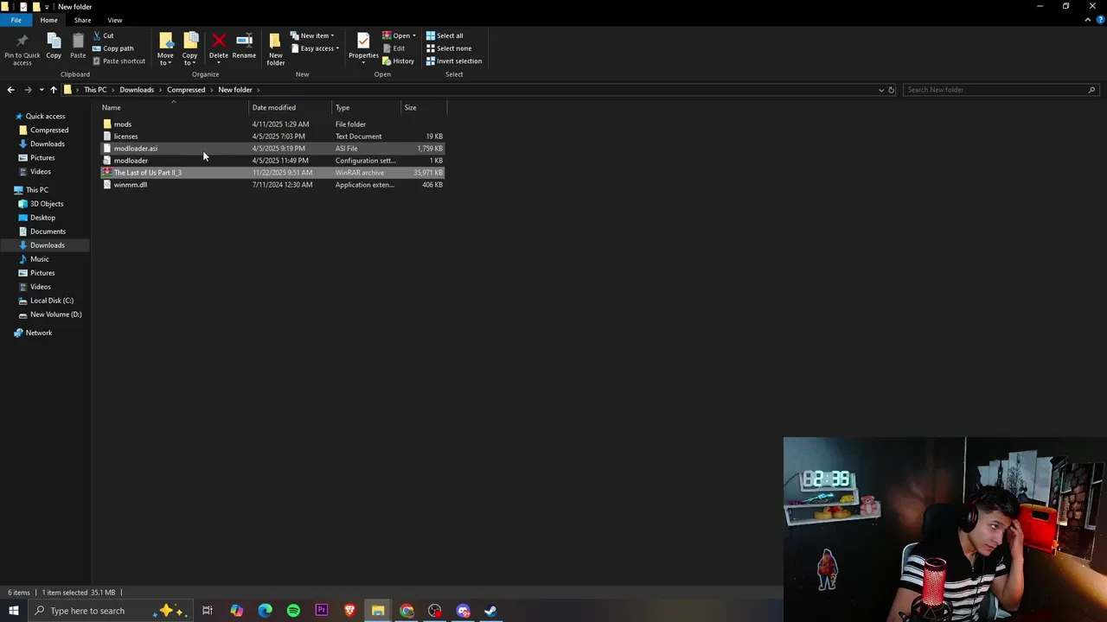The height and width of the screenshot is (622, 1107).
Task: Expand the ribbon minimize chevron
Action: coord(1088,20)
